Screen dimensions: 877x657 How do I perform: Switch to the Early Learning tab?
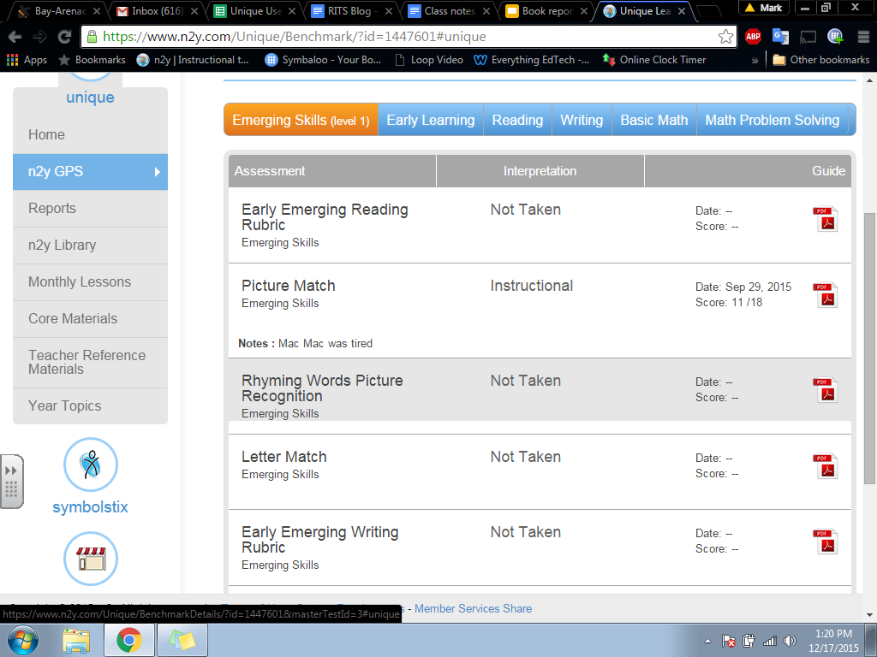coord(431,120)
